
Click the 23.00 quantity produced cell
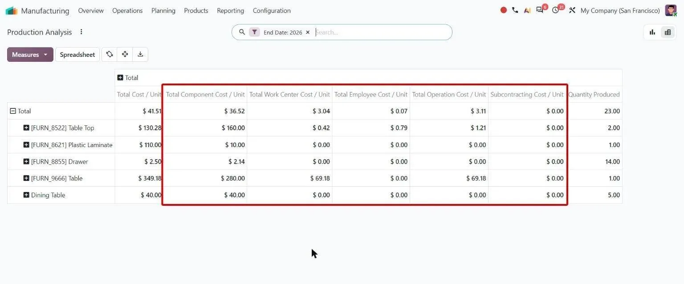tap(594, 111)
